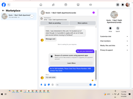Screen dimensions: 133x99
Task: Click the 'Yes Its Still Available' message
Action: pos(71,70)
